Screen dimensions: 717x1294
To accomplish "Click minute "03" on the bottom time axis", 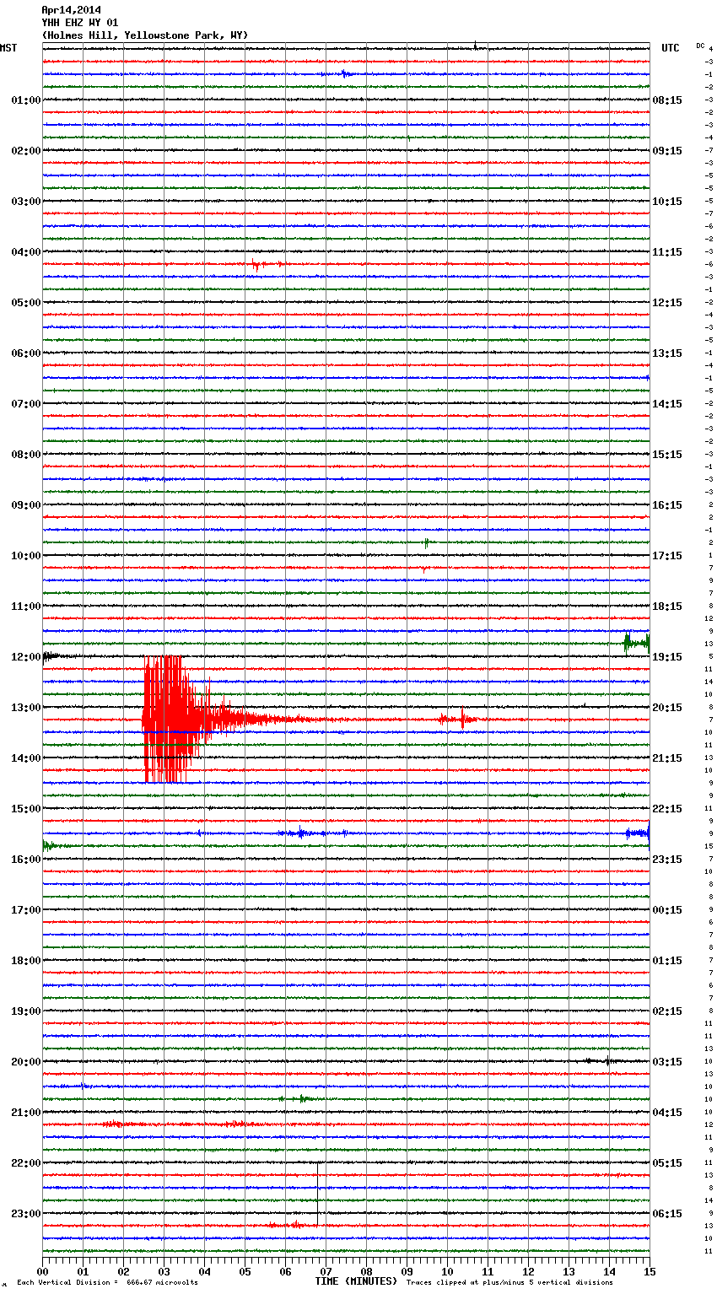I will tap(164, 1271).
